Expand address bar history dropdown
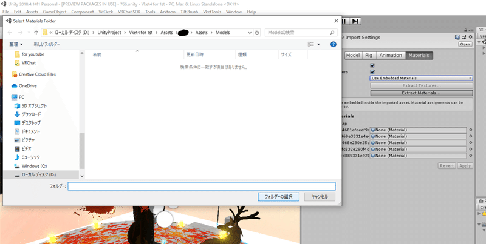This screenshot has width=486, height=244. pos(250,33)
